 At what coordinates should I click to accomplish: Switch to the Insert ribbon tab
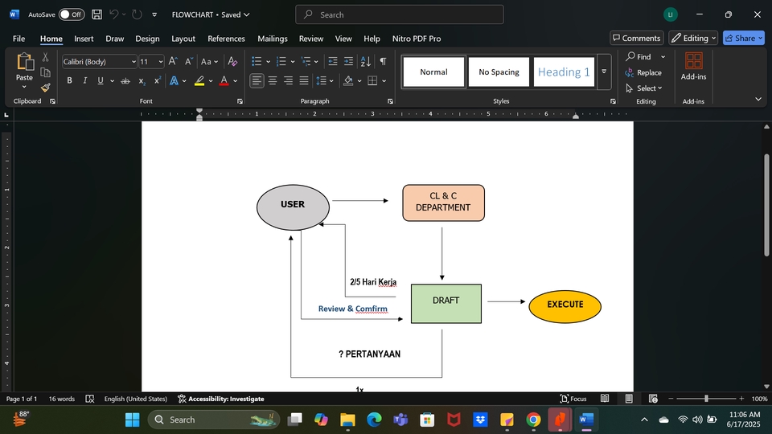coord(84,39)
